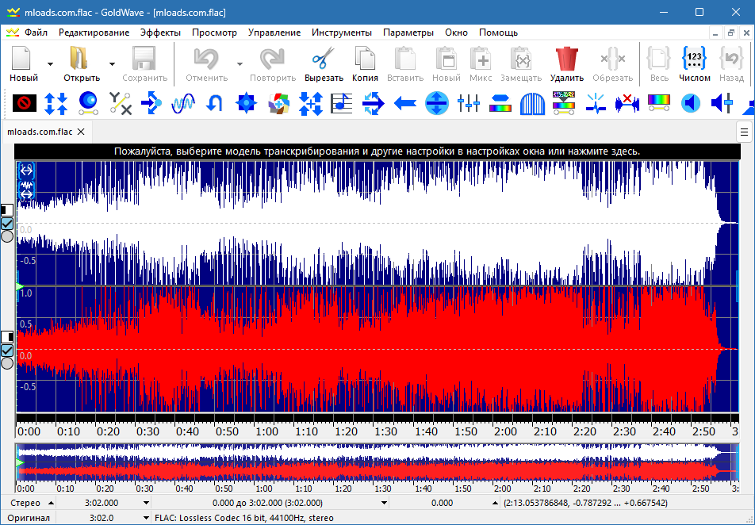Open the hamburger menu at the tab bar's right end
The height and width of the screenshot is (525, 755).
click(744, 132)
